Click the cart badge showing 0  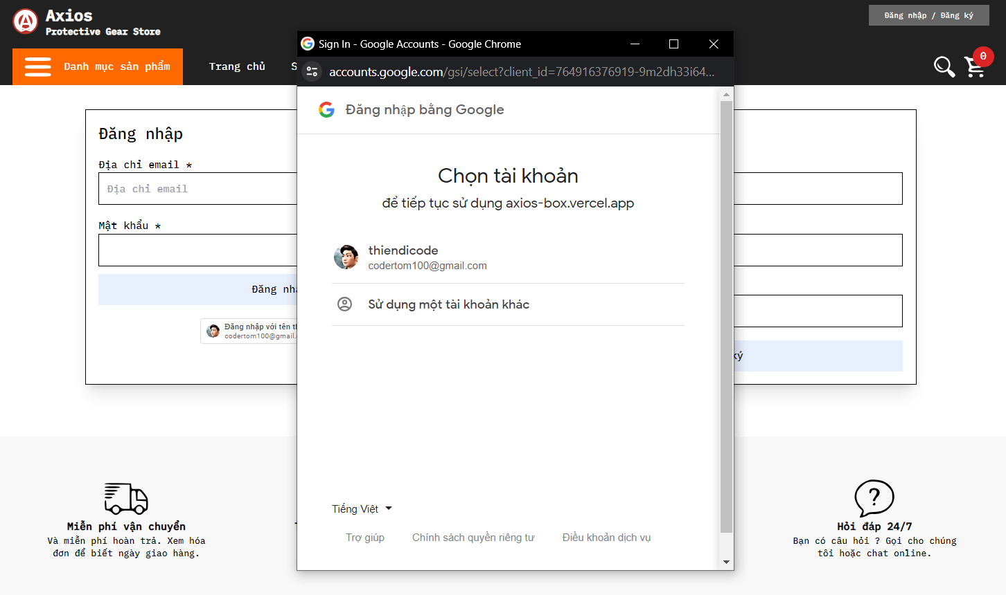pos(983,57)
